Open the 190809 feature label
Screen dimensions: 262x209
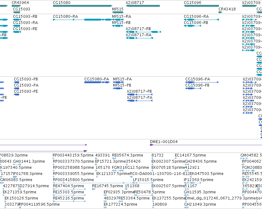(x=159, y=204)
